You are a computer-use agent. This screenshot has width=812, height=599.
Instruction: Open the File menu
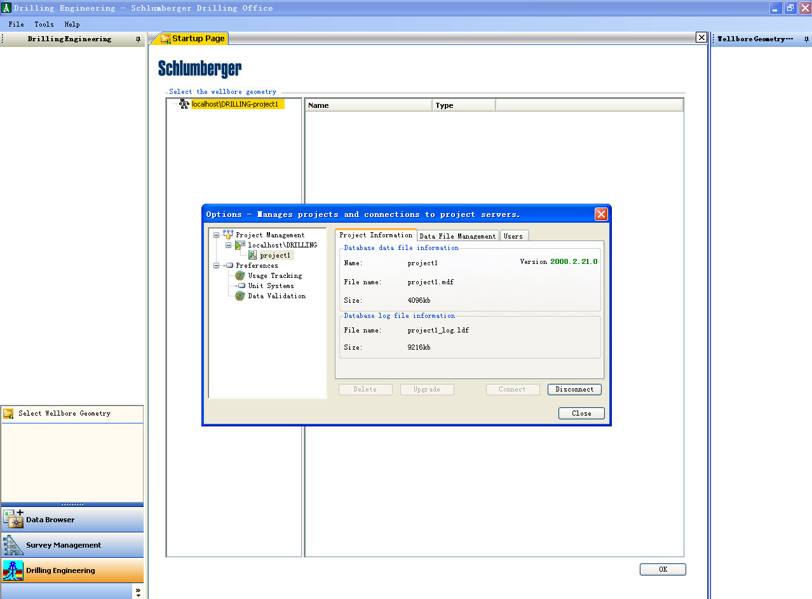pyautogui.click(x=16, y=24)
